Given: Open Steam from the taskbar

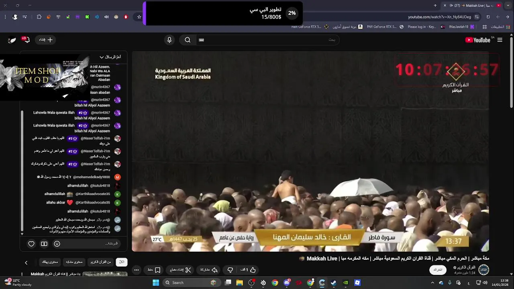Looking at the screenshot, I should (x=334, y=283).
